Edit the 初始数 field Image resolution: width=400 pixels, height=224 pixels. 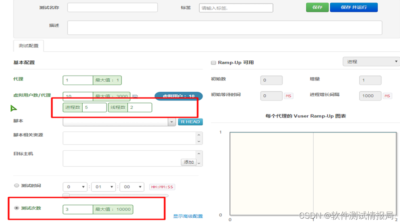tap(271, 80)
